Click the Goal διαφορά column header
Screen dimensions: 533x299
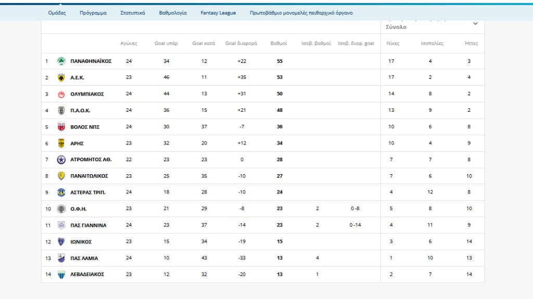coord(241,43)
